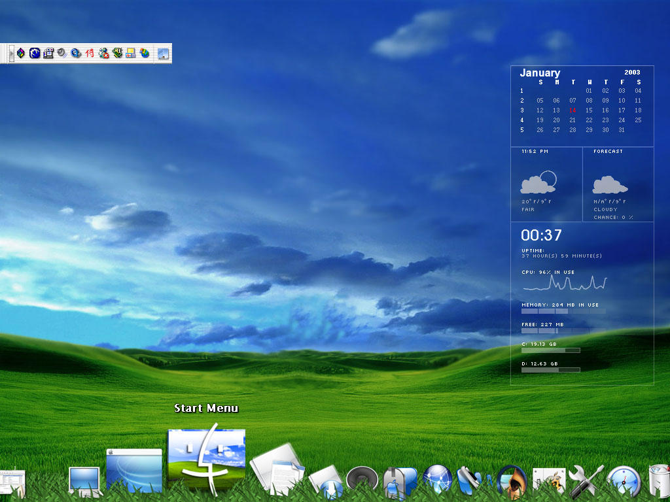The image size is (670, 502).
Task: Click the year 2003 in the calendar
Action: 633,73
